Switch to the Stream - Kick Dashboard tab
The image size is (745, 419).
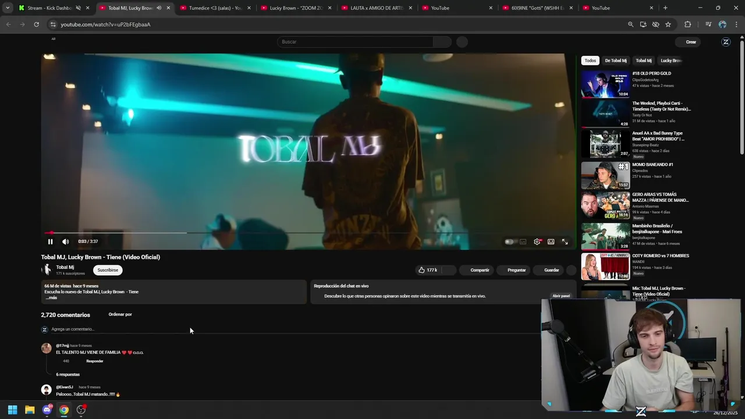(54, 8)
